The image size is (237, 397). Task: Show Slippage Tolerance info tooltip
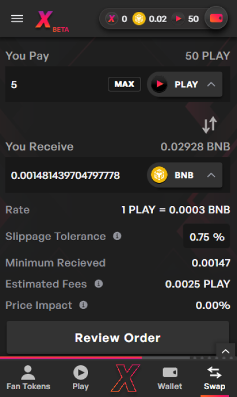(117, 236)
